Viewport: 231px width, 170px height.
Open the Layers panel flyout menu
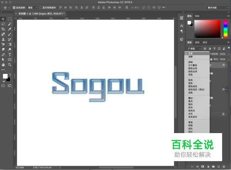tap(229, 42)
